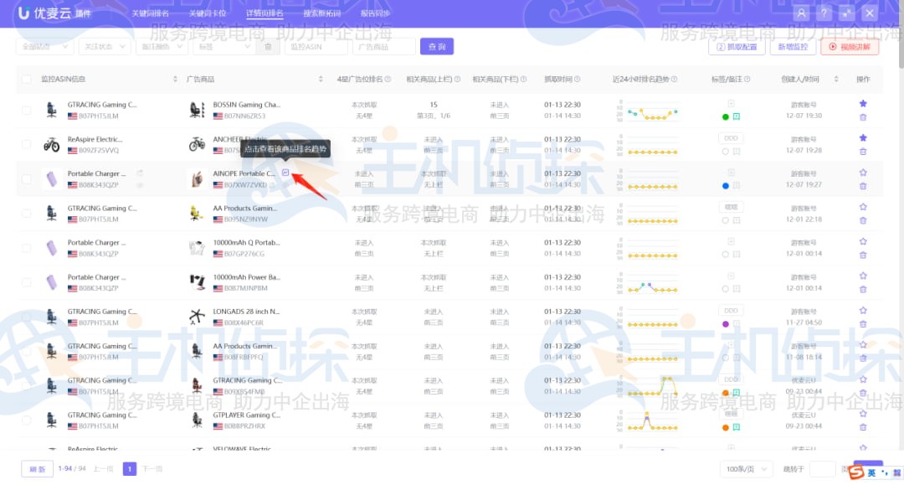Click the fullscreen icon near top-right corner
The height and width of the screenshot is (485, 904).
845,13
